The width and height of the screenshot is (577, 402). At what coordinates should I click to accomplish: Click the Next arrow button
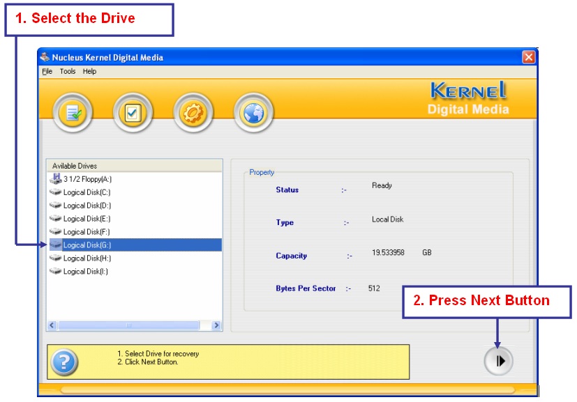tap(498, 361)
